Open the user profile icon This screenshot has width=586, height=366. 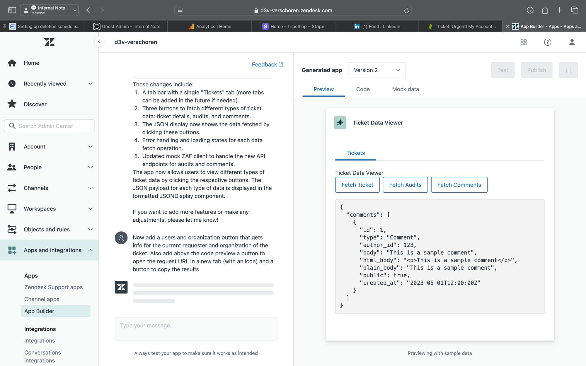pos(572,42)
